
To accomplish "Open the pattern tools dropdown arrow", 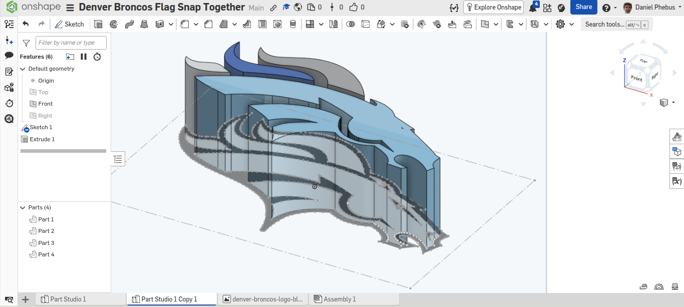I will click(321, 24).
